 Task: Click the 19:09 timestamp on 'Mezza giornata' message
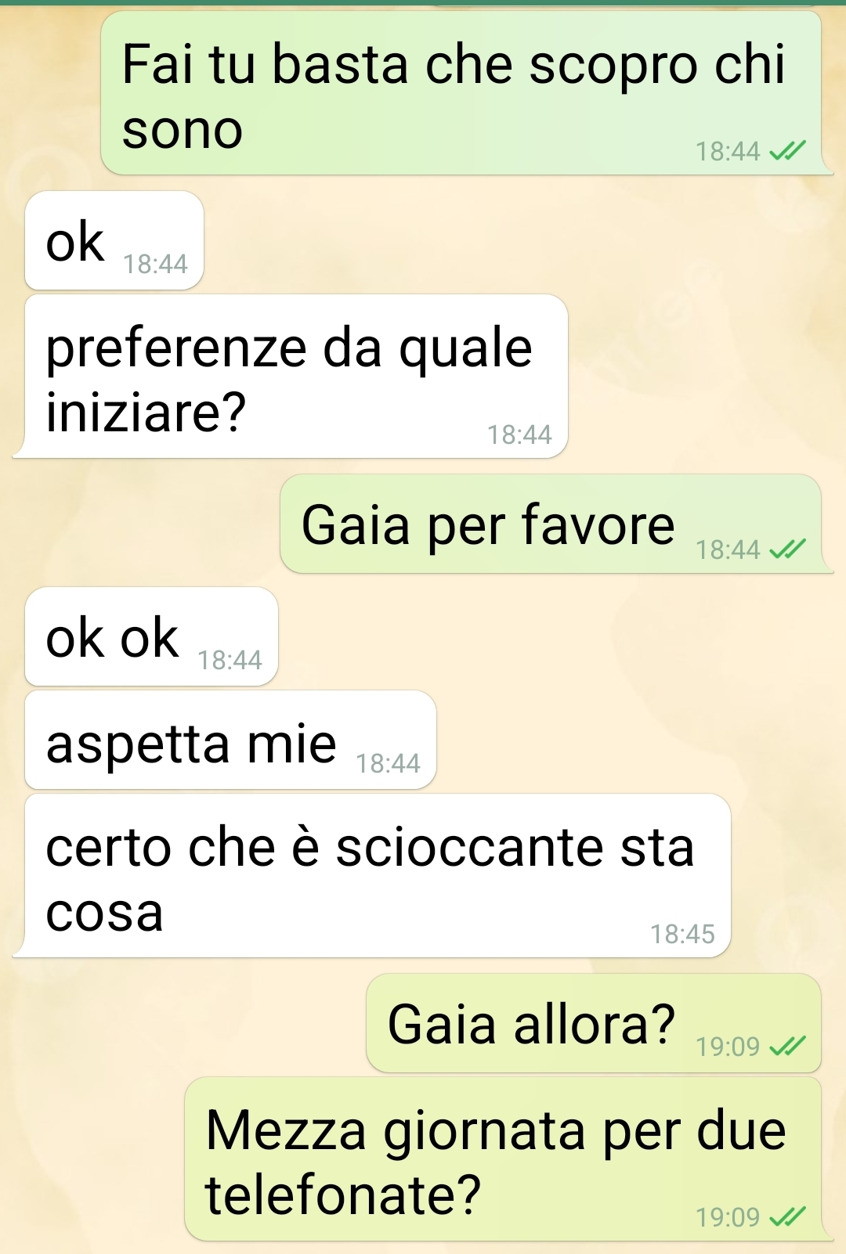click(728, 1217)
